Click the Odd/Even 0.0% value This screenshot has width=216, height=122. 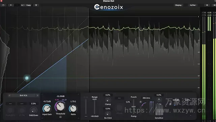tap(33, 104)
